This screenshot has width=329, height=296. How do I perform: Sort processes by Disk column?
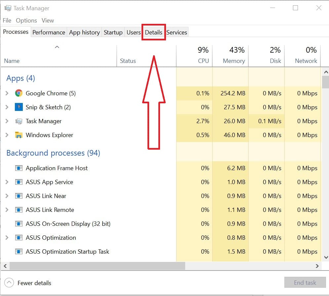[267, 56]
